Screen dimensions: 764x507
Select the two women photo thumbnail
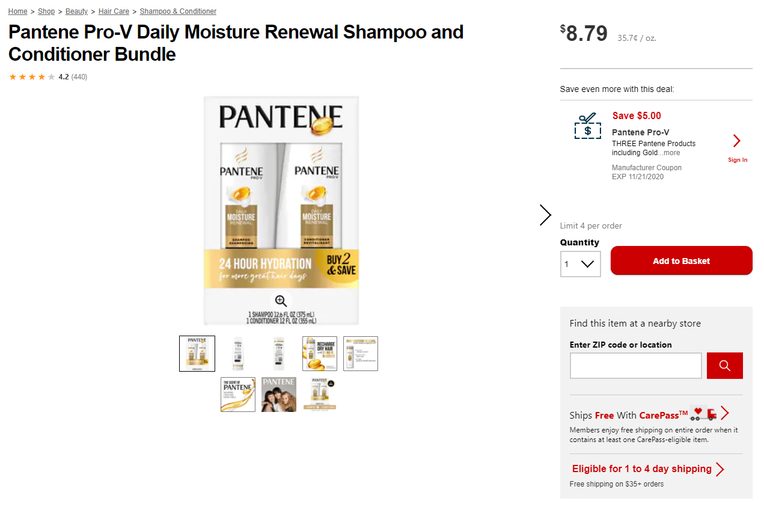[279, 395]
